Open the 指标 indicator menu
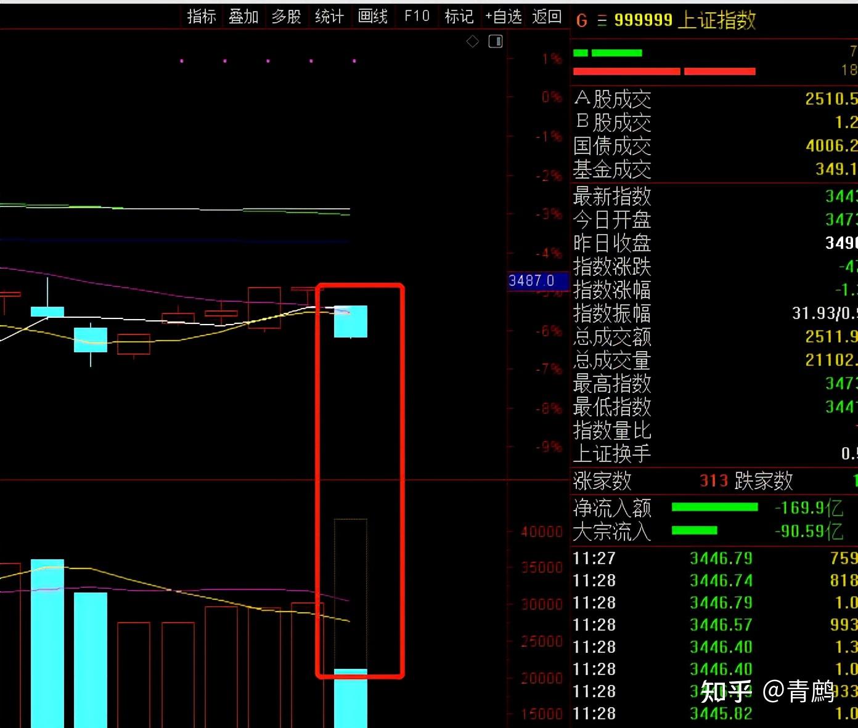This screenshot has height=728, width=858. pyautogui.click(x=202, y=16)
